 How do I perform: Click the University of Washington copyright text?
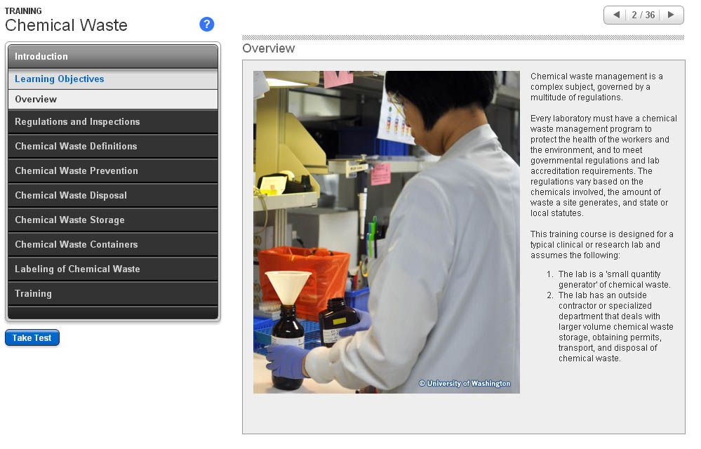tap(465, 384)
